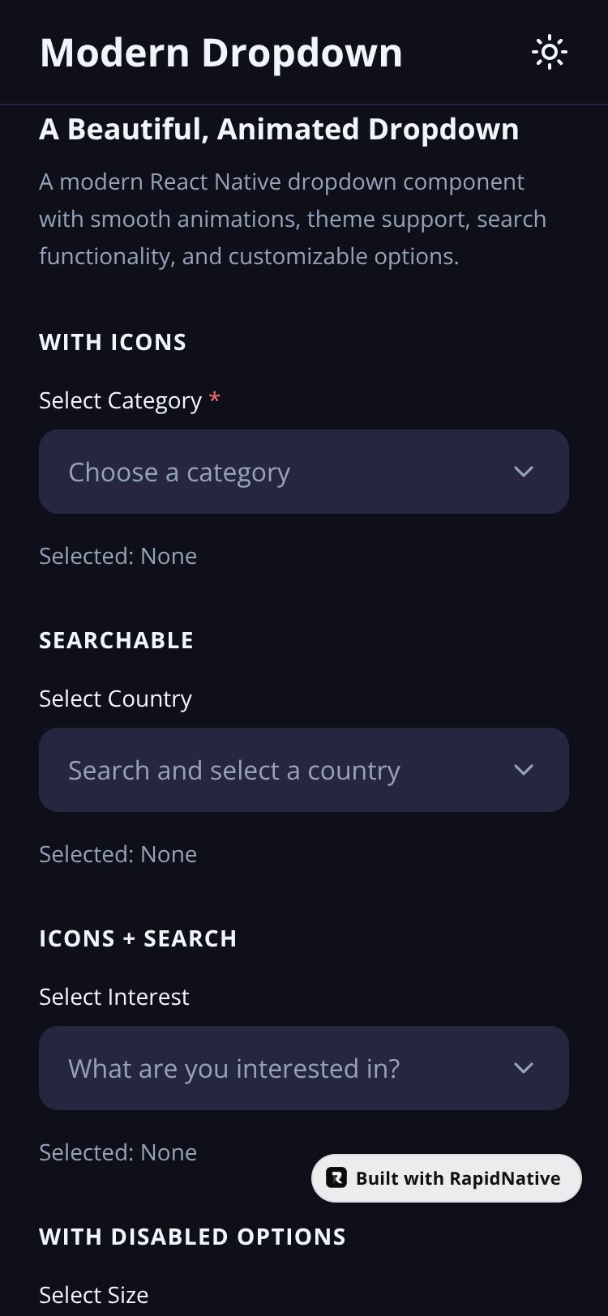Click the "Select Interest" field label
This screenshot has width=608, height=1316.
click(113, 997)
